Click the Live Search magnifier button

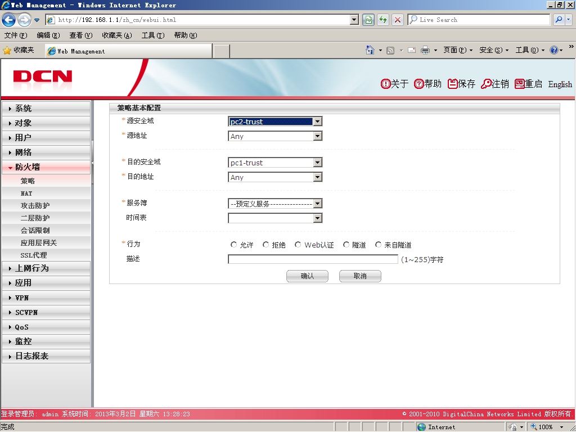coord(559,20)
